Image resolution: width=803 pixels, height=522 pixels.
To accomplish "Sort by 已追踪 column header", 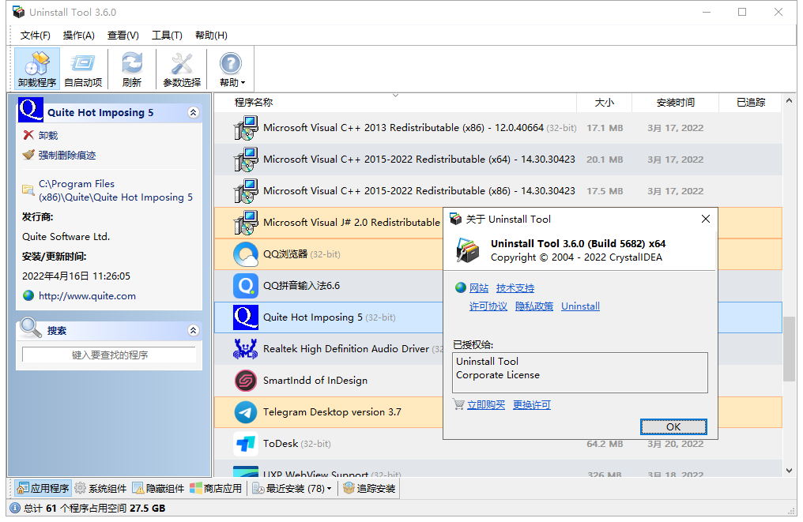I will [751, 103].
